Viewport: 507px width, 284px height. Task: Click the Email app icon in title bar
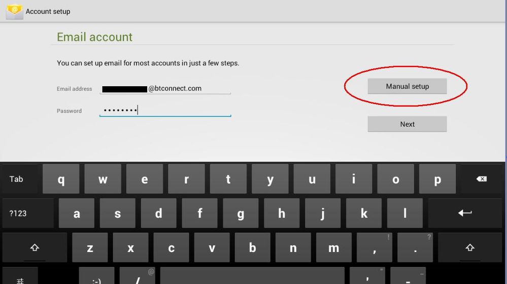[x=14, y=11]
